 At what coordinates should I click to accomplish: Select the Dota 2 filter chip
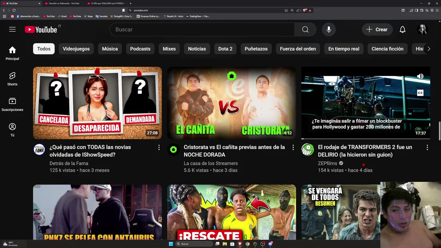[225, 49]
